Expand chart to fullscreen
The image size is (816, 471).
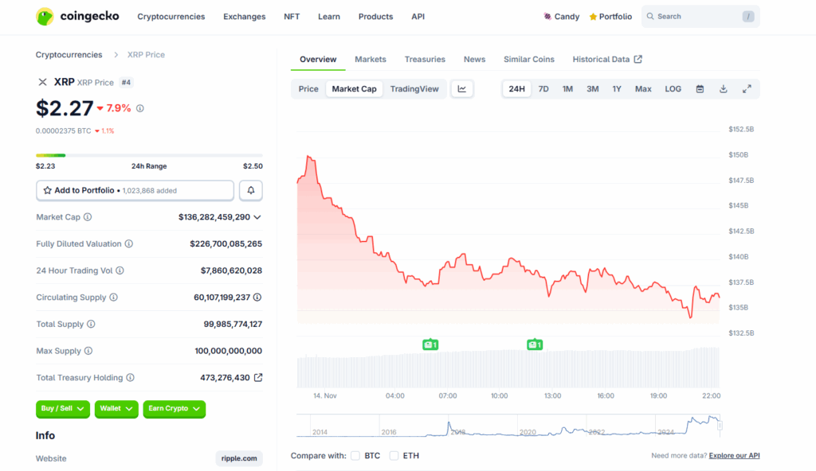[747, 89]
